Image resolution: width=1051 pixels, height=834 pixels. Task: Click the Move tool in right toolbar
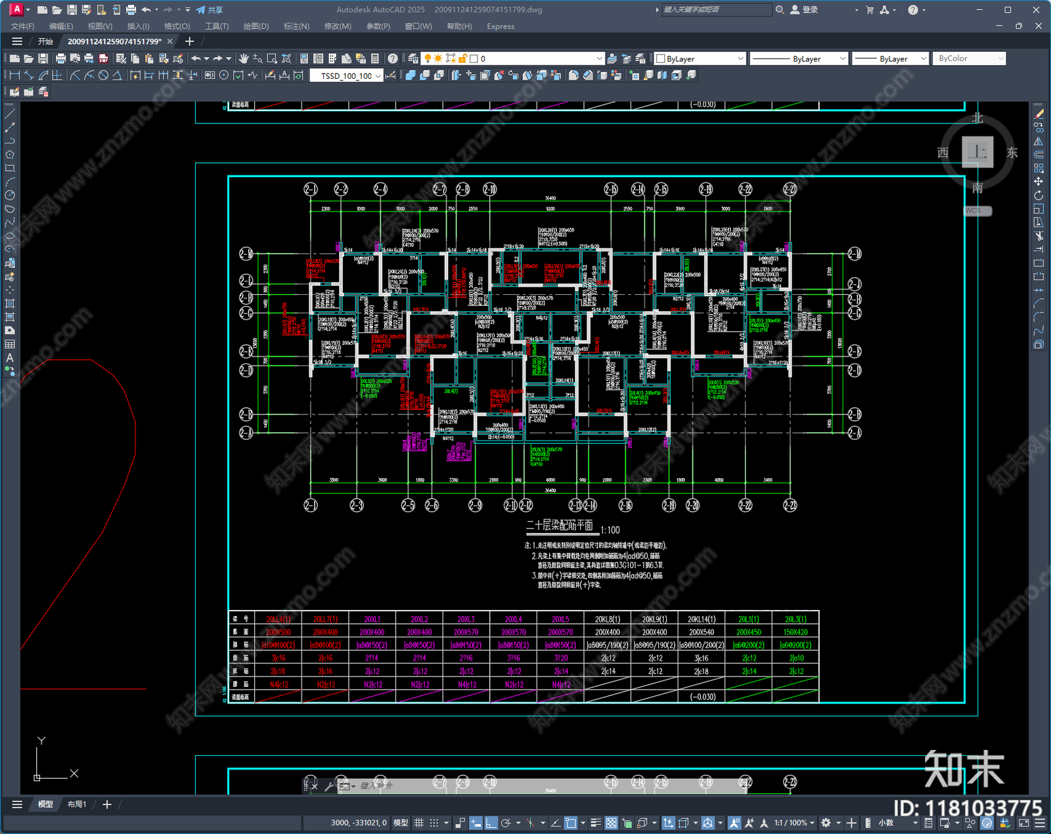(1039, 181)
